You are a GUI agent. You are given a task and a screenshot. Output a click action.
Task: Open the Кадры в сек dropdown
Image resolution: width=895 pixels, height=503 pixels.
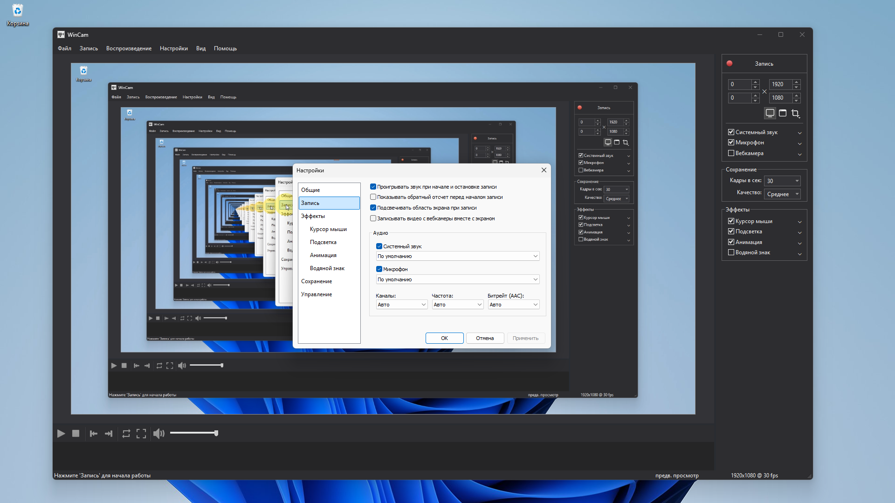point(783,181)
